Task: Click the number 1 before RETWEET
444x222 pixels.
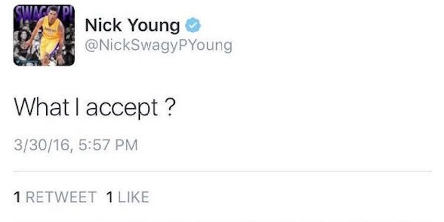Action: pyautogui.click(x=17, y=197)
